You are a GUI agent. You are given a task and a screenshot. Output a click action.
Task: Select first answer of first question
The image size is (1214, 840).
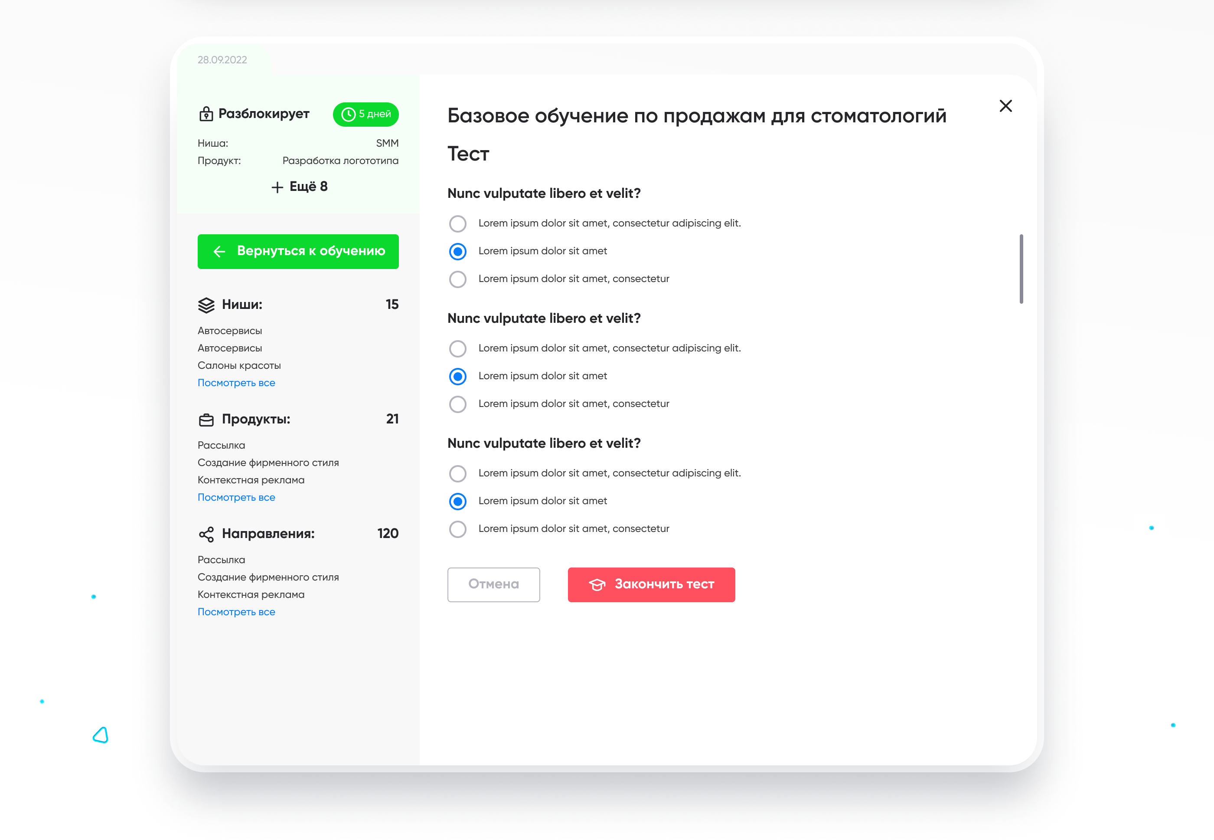tap(457, 224)
